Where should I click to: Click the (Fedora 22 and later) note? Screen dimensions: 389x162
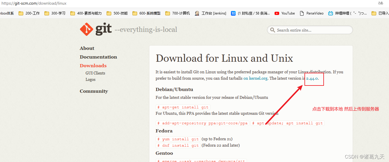(221, 145)
